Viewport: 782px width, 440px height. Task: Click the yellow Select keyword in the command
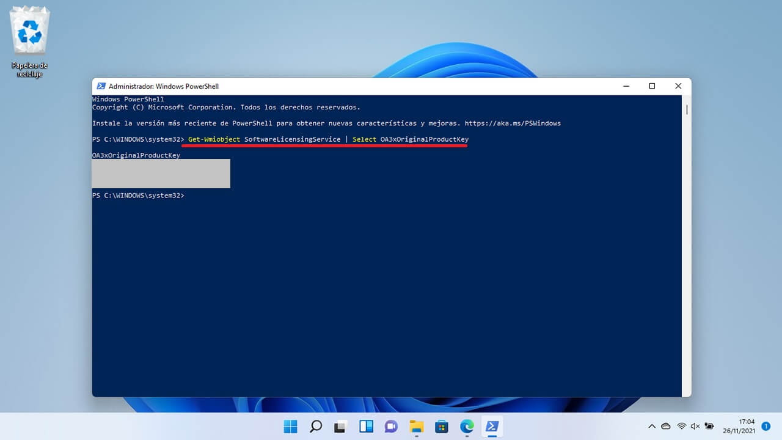coord(364,139)
